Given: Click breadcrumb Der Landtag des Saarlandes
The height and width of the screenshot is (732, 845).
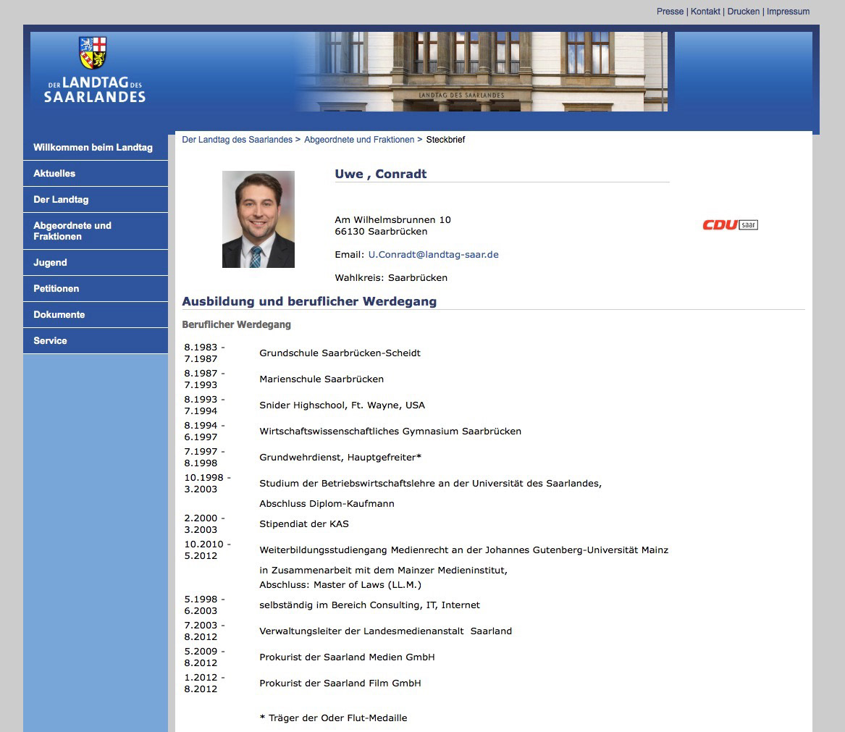Looking at the screenshot, I should coord(237,140).
